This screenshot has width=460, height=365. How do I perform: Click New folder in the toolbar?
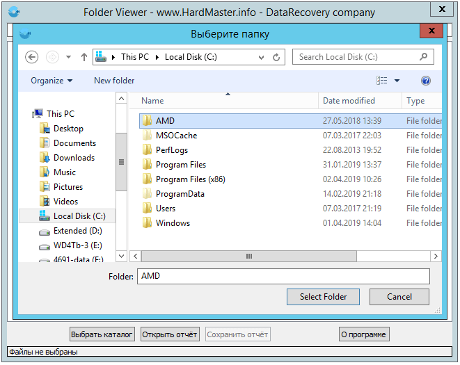pyautogui.click(x=114, y=81)
